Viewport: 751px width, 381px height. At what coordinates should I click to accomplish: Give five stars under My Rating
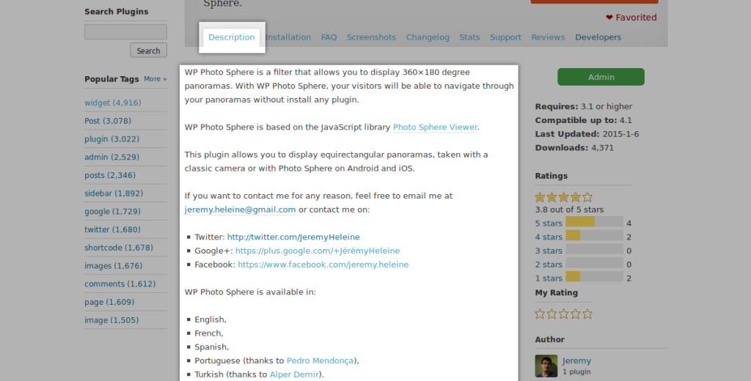587,314
